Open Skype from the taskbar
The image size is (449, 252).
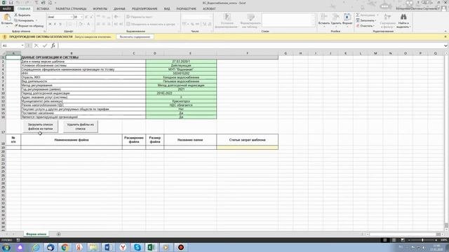(x=138, y=247)
